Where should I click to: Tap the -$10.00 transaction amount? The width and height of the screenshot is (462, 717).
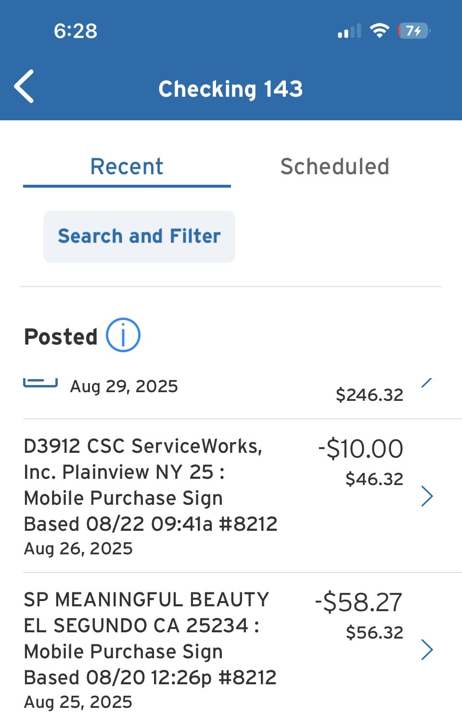pos(360,449)
